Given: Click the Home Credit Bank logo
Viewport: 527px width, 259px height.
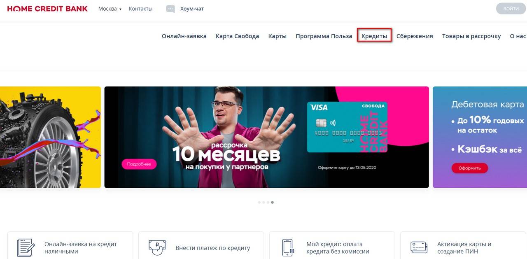Looking at the screenshot, I should 47,9.
